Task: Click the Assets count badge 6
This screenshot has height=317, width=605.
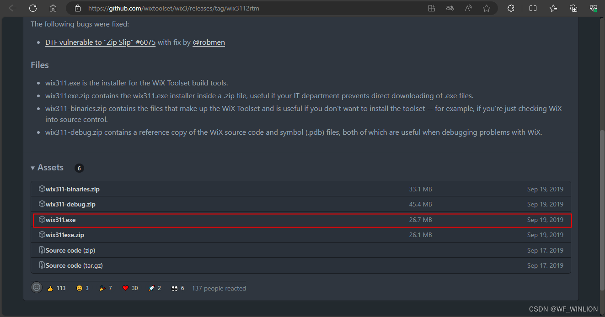Action: click(79, 168)
